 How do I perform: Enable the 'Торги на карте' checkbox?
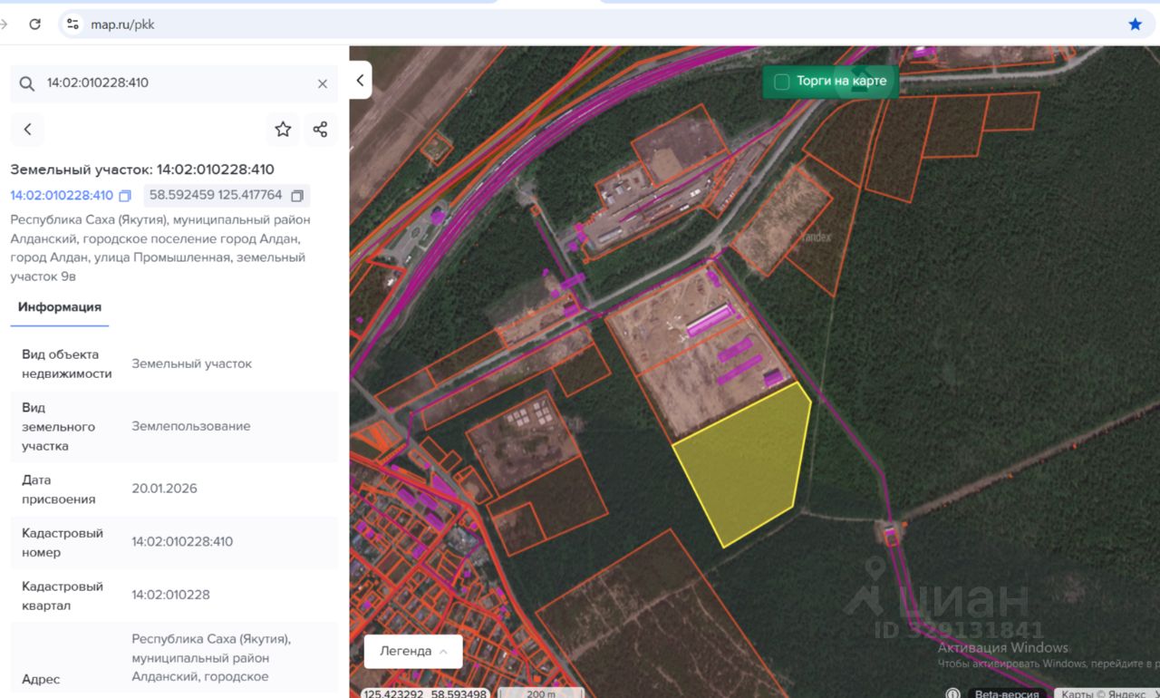click(781, 82)
